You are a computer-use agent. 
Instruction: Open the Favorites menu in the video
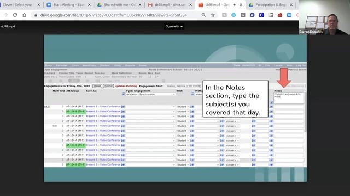(62, 65)
